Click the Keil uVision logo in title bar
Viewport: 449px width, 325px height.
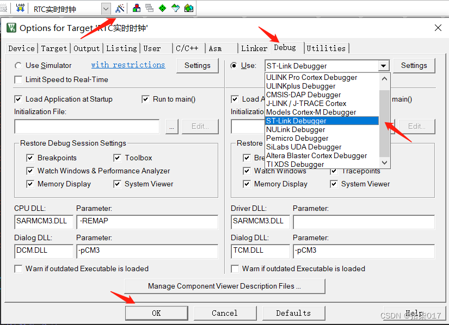pyautogui.click(x=11, y=28)
